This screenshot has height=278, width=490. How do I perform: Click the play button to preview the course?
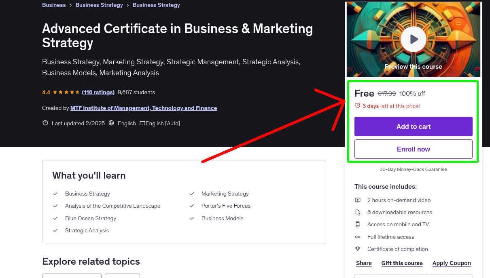pos(413,39)
